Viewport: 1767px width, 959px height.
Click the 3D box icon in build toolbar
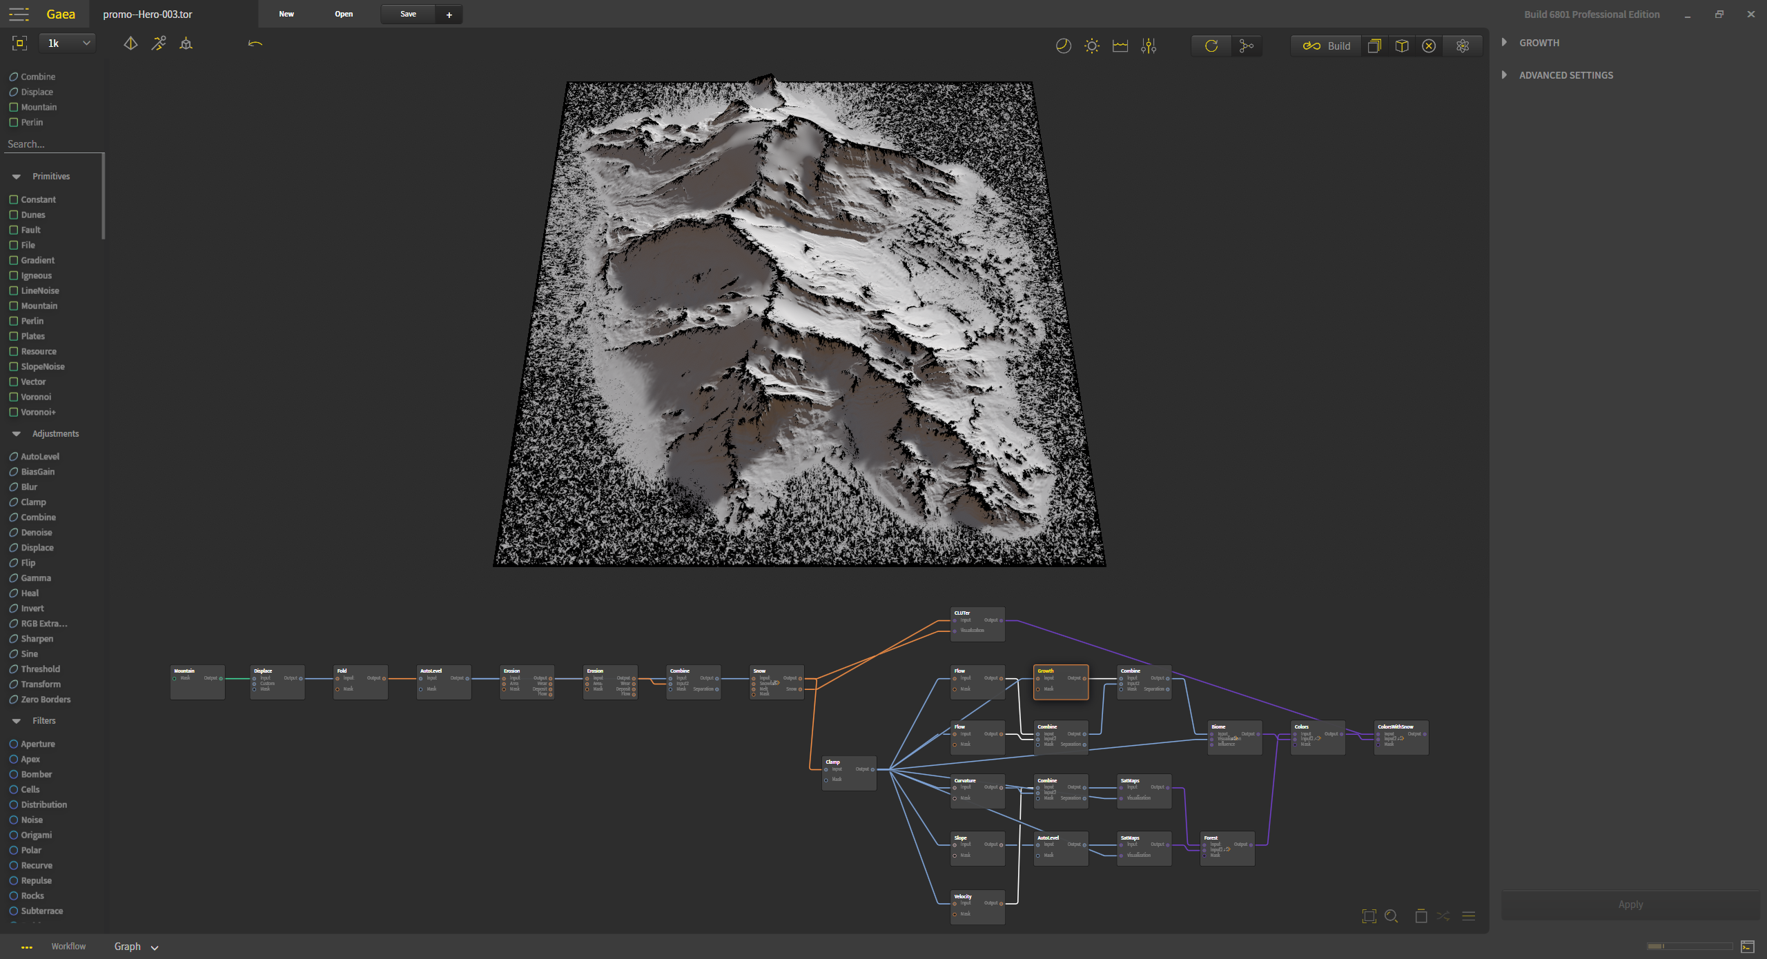click(x=1402, y=46)
